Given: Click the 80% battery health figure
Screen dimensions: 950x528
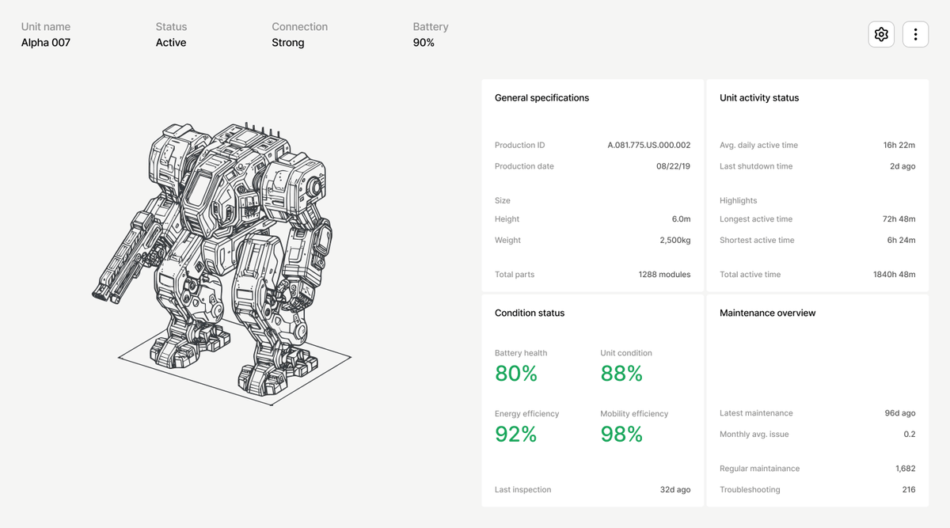Looking at the screenshot, I should (x=516, y=374).
